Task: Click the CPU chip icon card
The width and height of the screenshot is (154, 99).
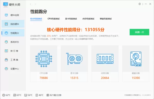Action: tap(44, 59)
